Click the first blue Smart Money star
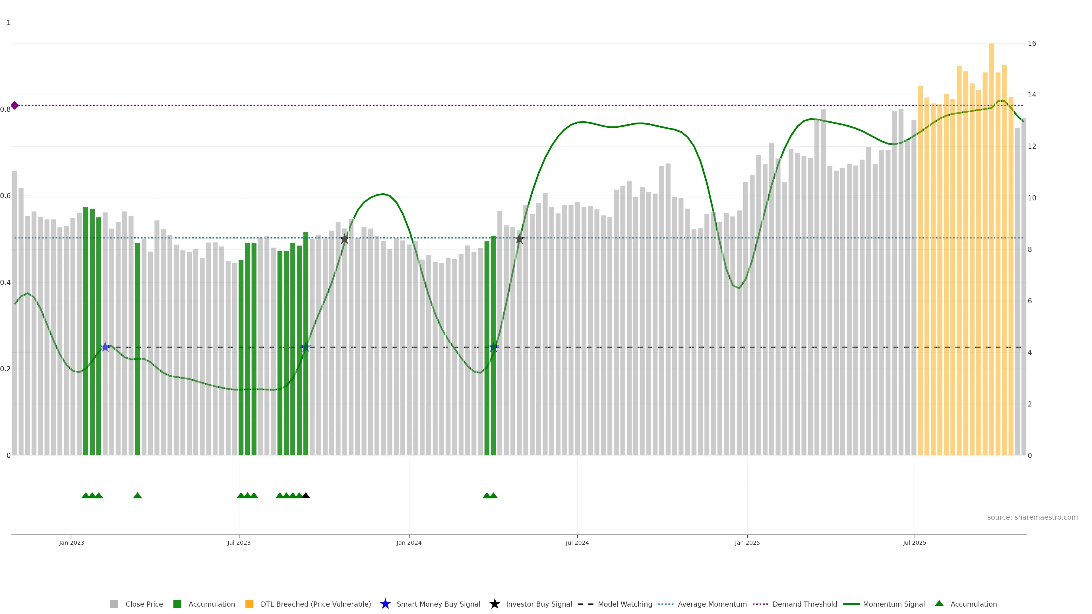This screenshot has height=614, width=1092. click(x=105, y=347)
